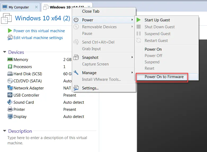Click the USB Controller's Present value
207x152 pixels.
click(70, 95)
